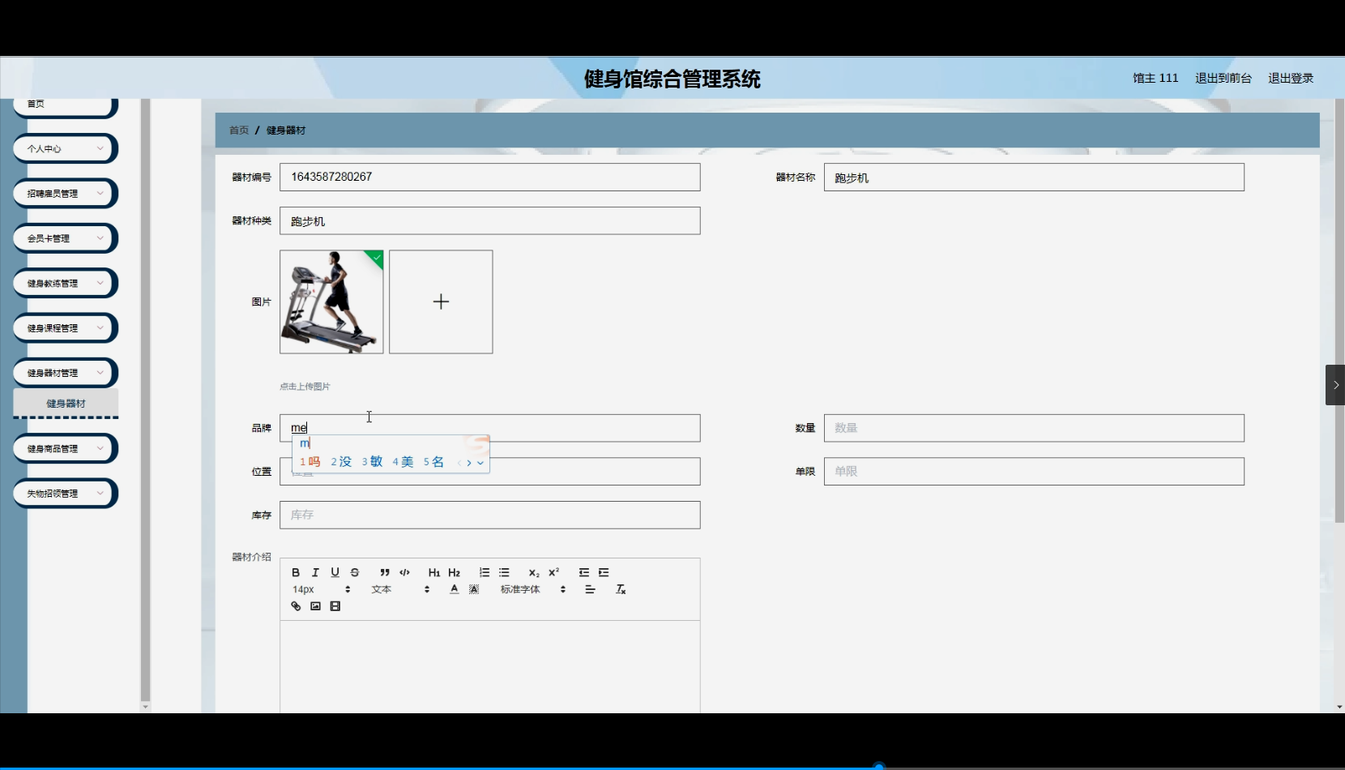This screenshot has width=1345, height=770.
Task: Create an ordered numbered list
Action: (485, 572)
